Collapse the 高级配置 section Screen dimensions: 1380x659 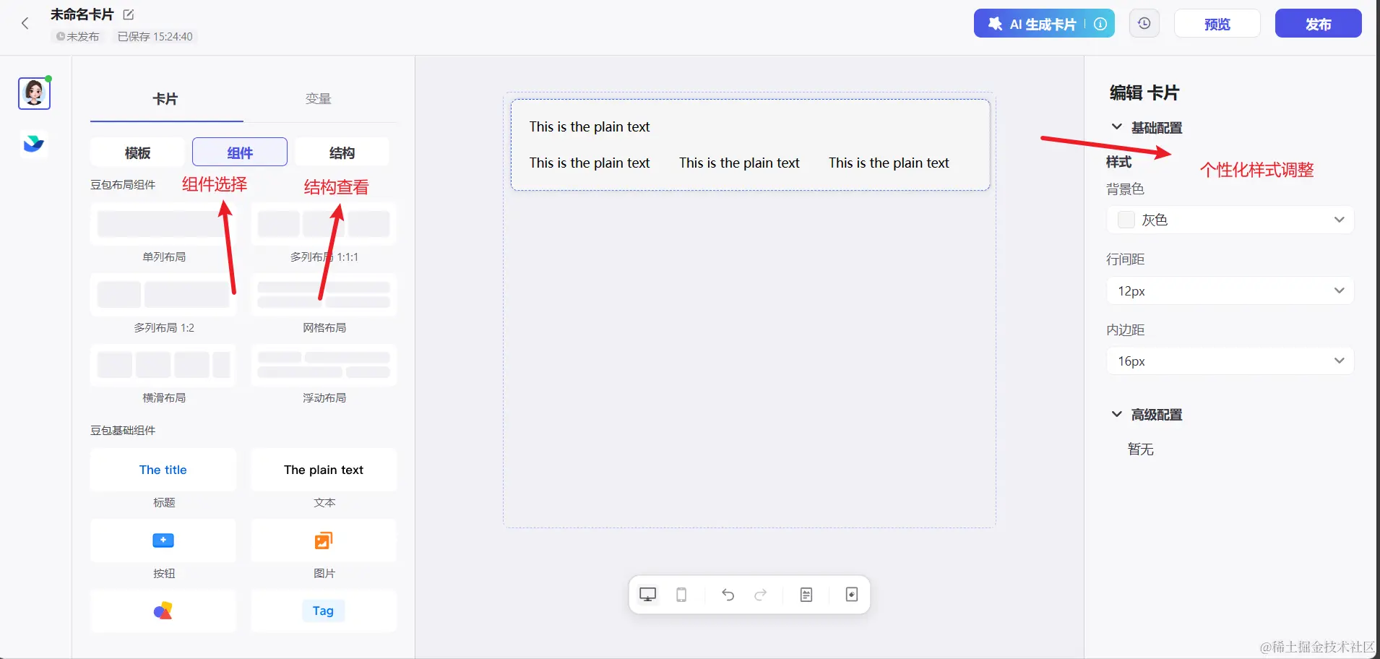1117,414
